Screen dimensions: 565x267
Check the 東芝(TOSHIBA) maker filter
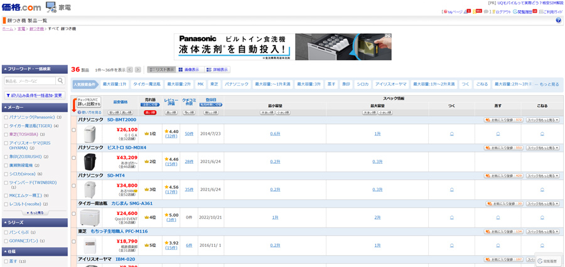(x=6, y=135)
